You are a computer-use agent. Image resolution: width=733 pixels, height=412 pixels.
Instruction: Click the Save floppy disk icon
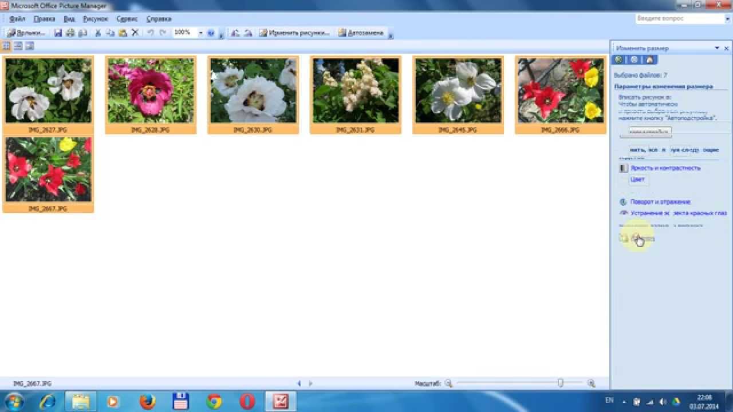58,33
